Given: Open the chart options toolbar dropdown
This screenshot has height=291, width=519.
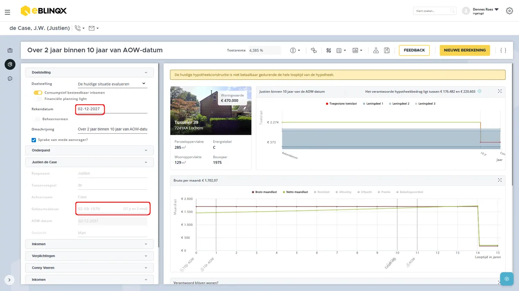Looking at the screenshot, I should [x=357, y=50].
